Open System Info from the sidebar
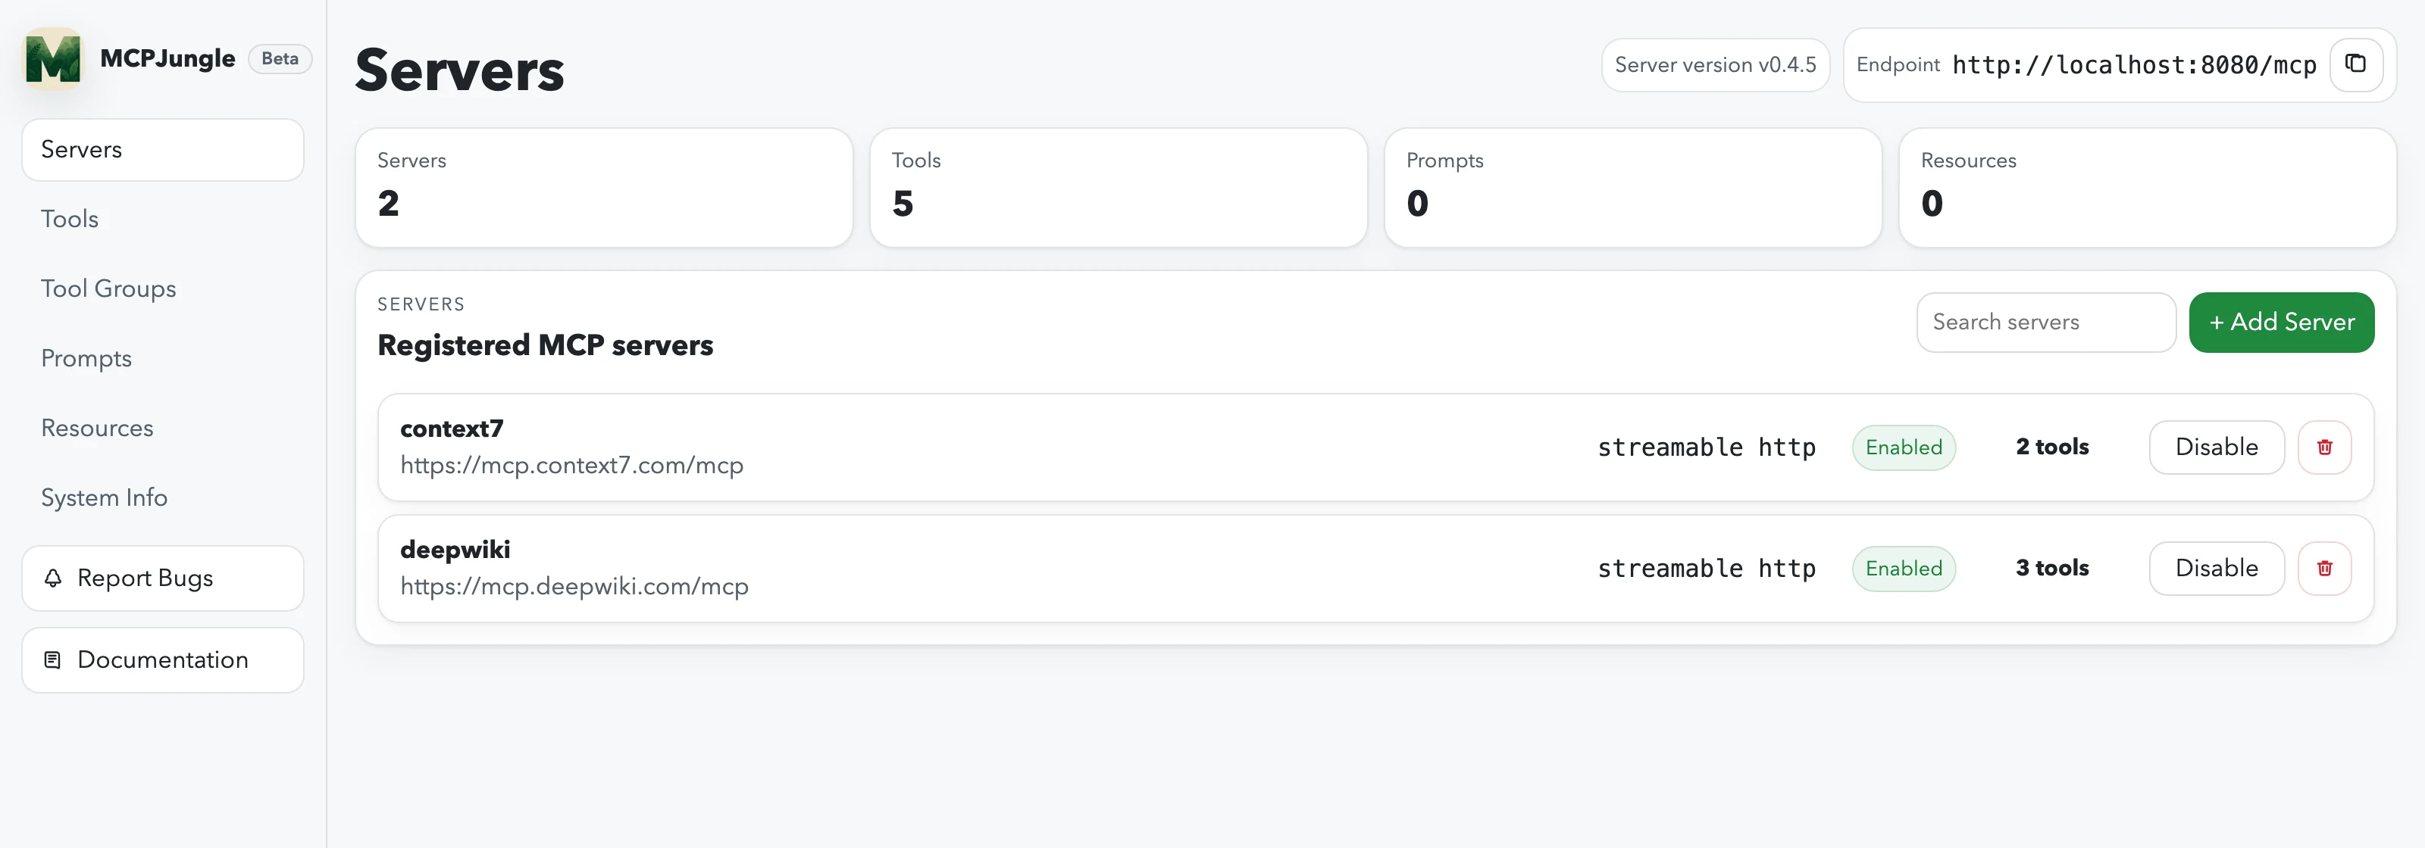This screenshot has height=848, width=2425. click(105, 497)
